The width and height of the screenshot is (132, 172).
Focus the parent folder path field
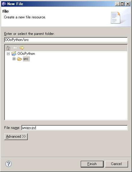pos(66,40)
